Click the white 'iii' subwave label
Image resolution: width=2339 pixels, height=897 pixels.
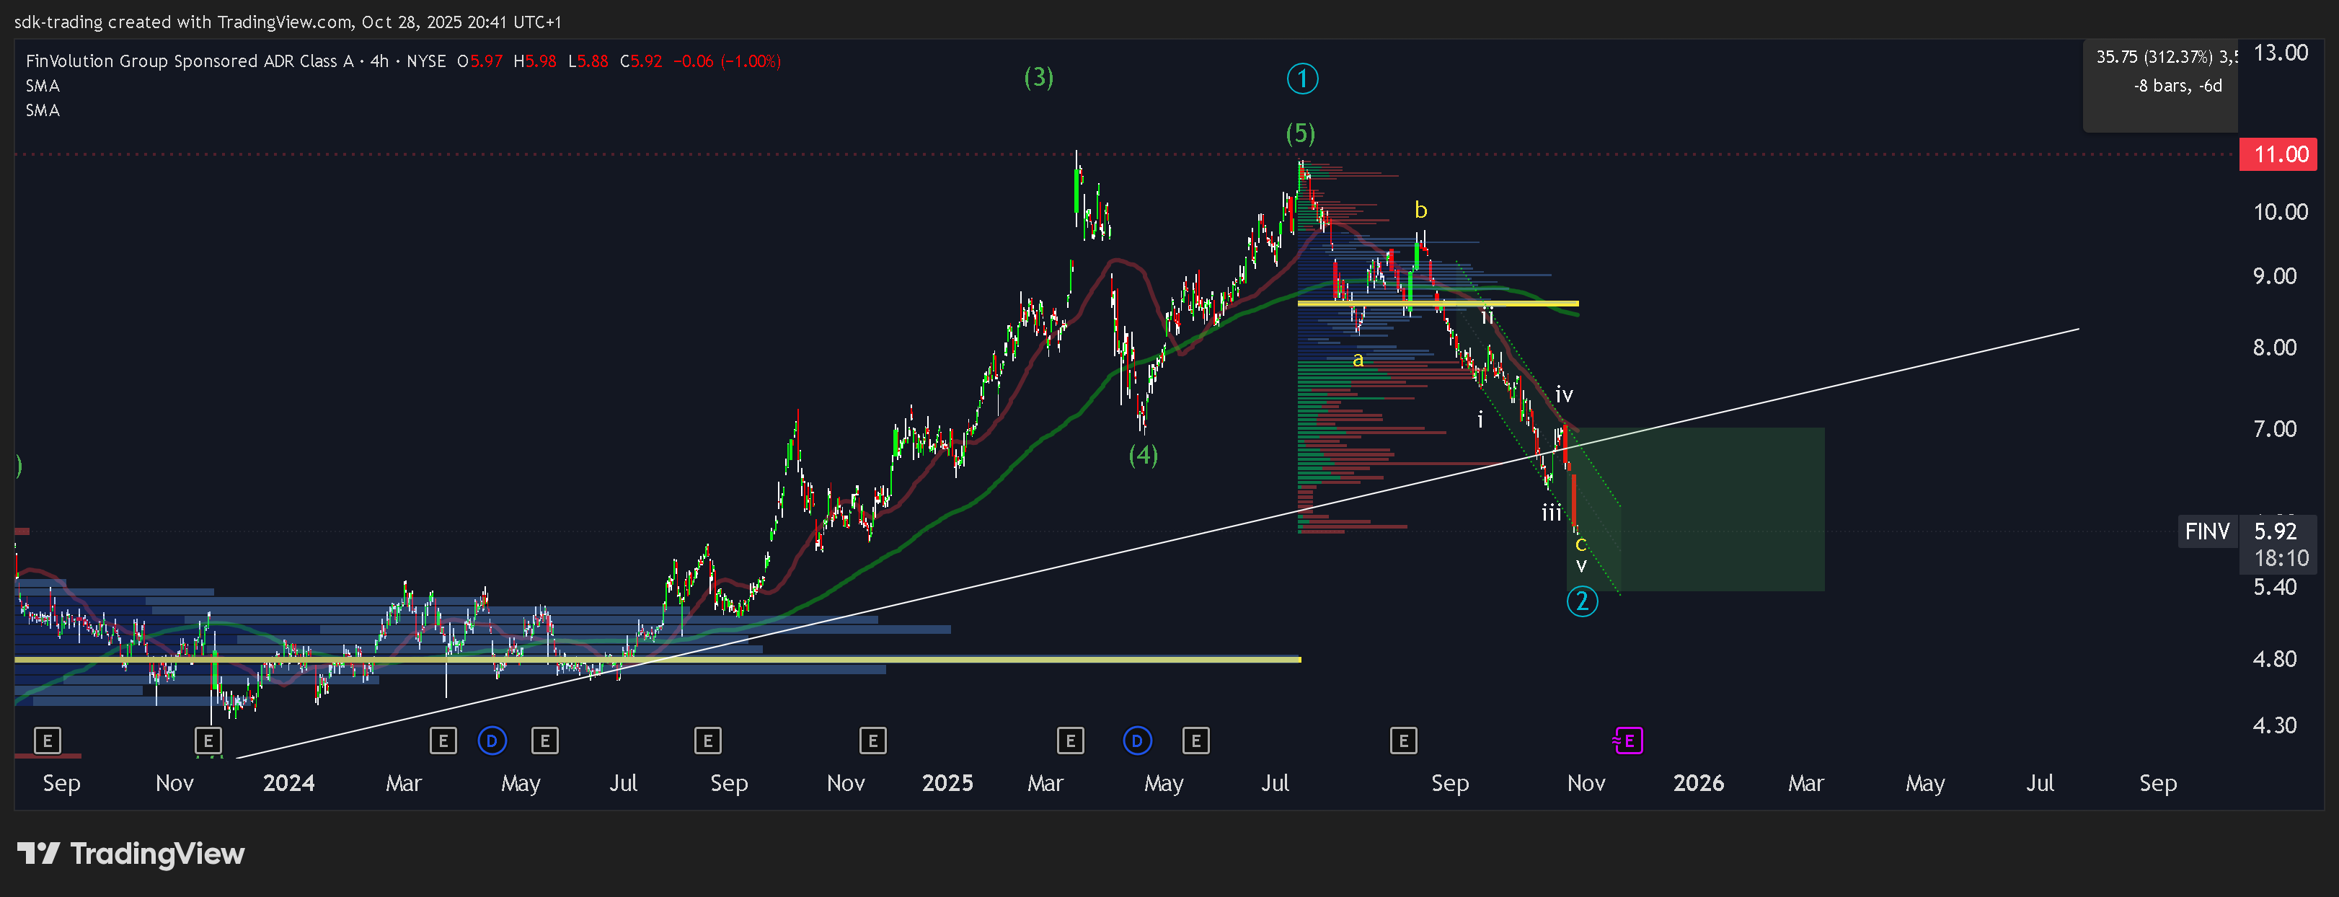click(1552, 512)
